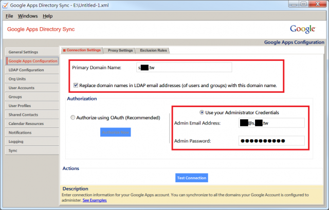Go to Shared Contacts section
This screenshot has width=329, height=210.
(x=32, y=115)
